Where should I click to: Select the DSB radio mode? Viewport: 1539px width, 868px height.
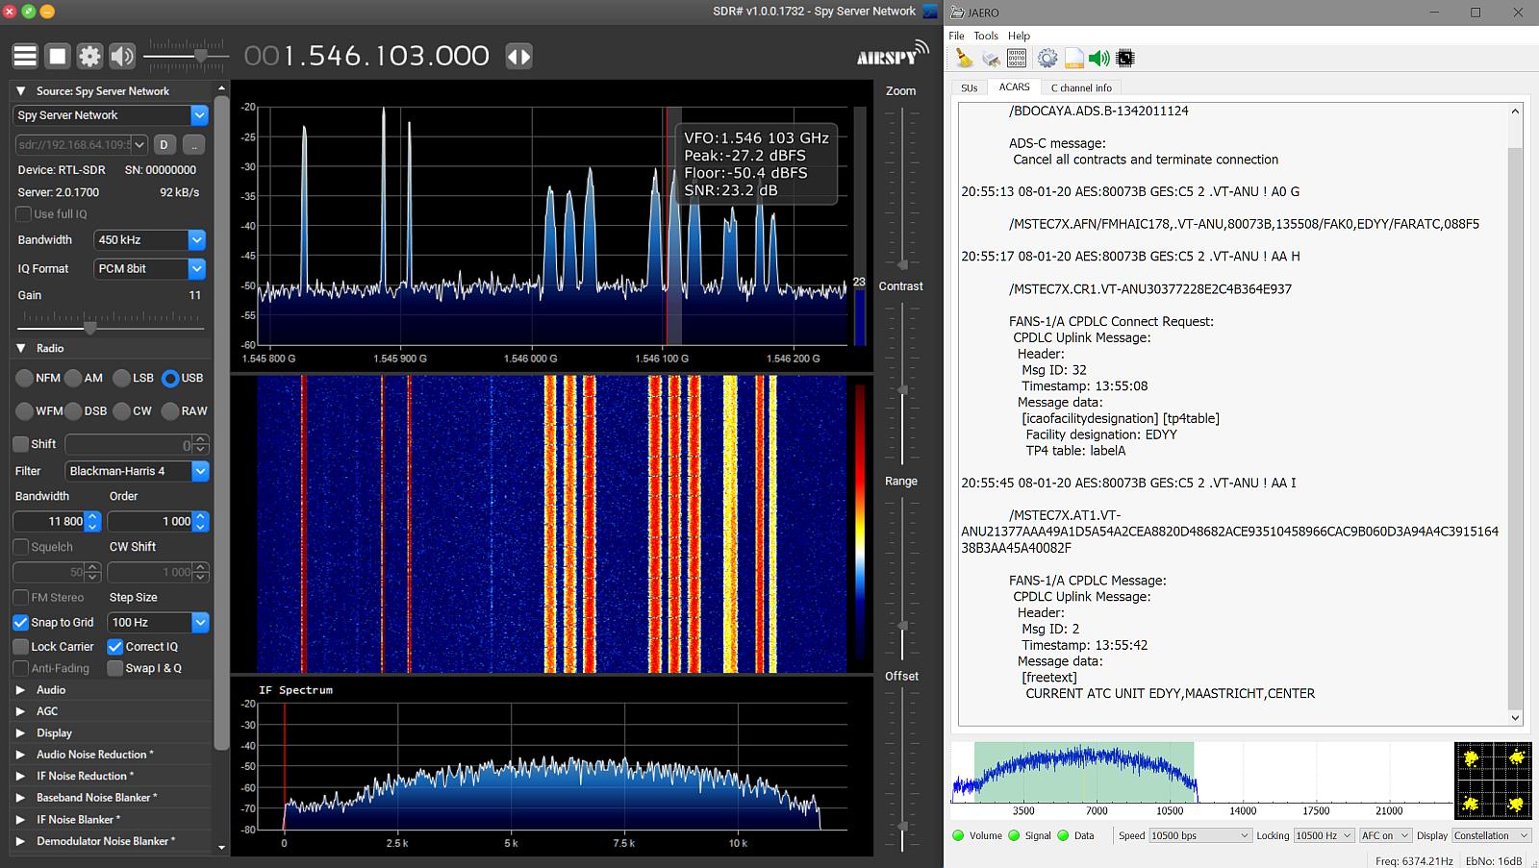(73, 410)
